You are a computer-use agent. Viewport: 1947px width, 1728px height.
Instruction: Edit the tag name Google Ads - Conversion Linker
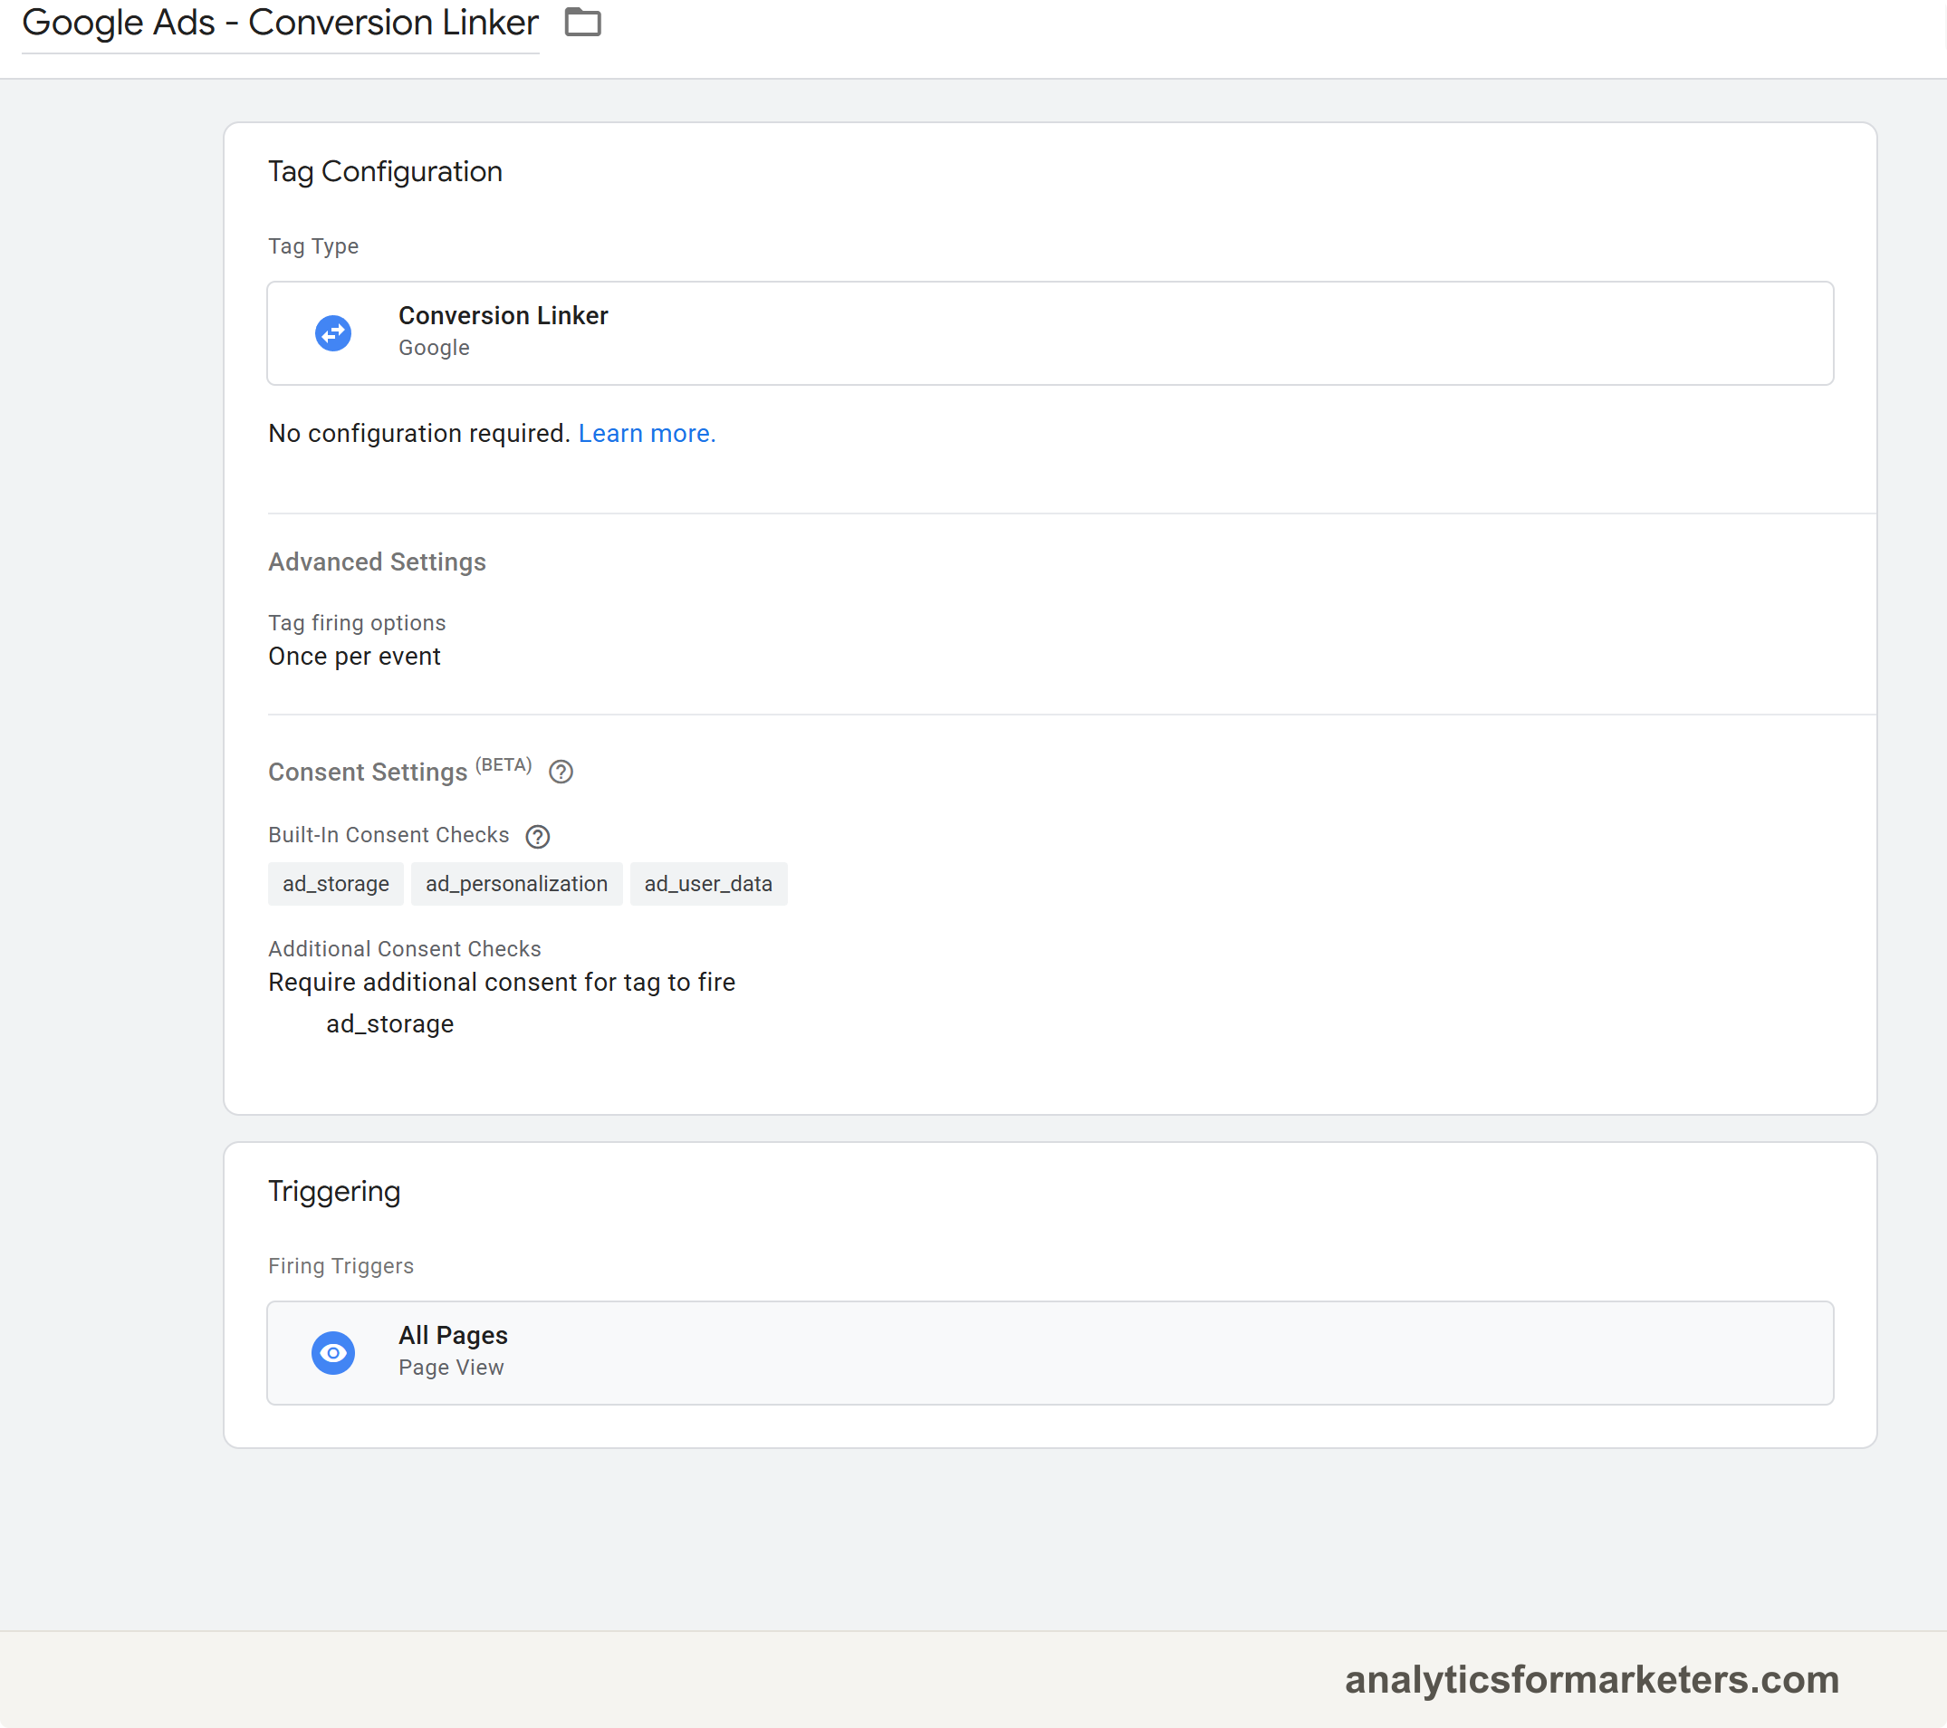coord(280,23)
